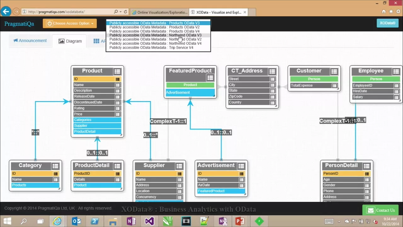Screen dimensions: 403x227
Task: Open the CT_Address header grid icon
Action: click(272, 72)
